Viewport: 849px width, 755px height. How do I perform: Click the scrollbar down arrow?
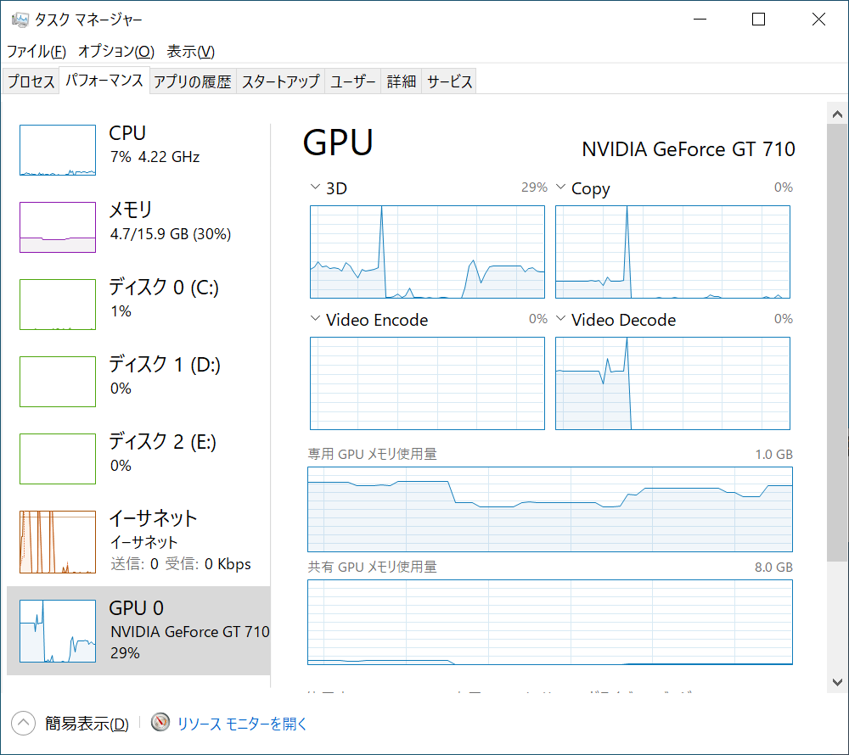pyautogui.click(x=837, y=681)
